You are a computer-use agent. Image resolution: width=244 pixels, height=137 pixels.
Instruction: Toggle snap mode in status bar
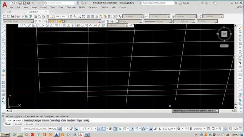(x=64, y=129)
